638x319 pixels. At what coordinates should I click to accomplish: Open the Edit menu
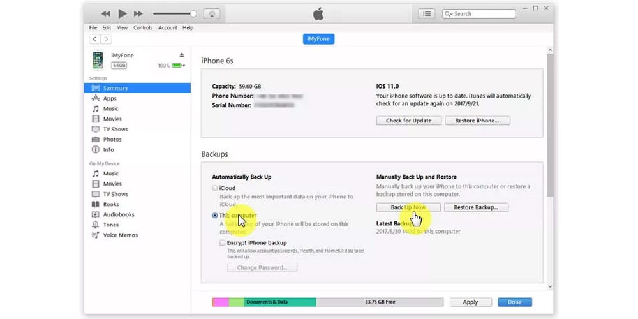coord(107,27)
